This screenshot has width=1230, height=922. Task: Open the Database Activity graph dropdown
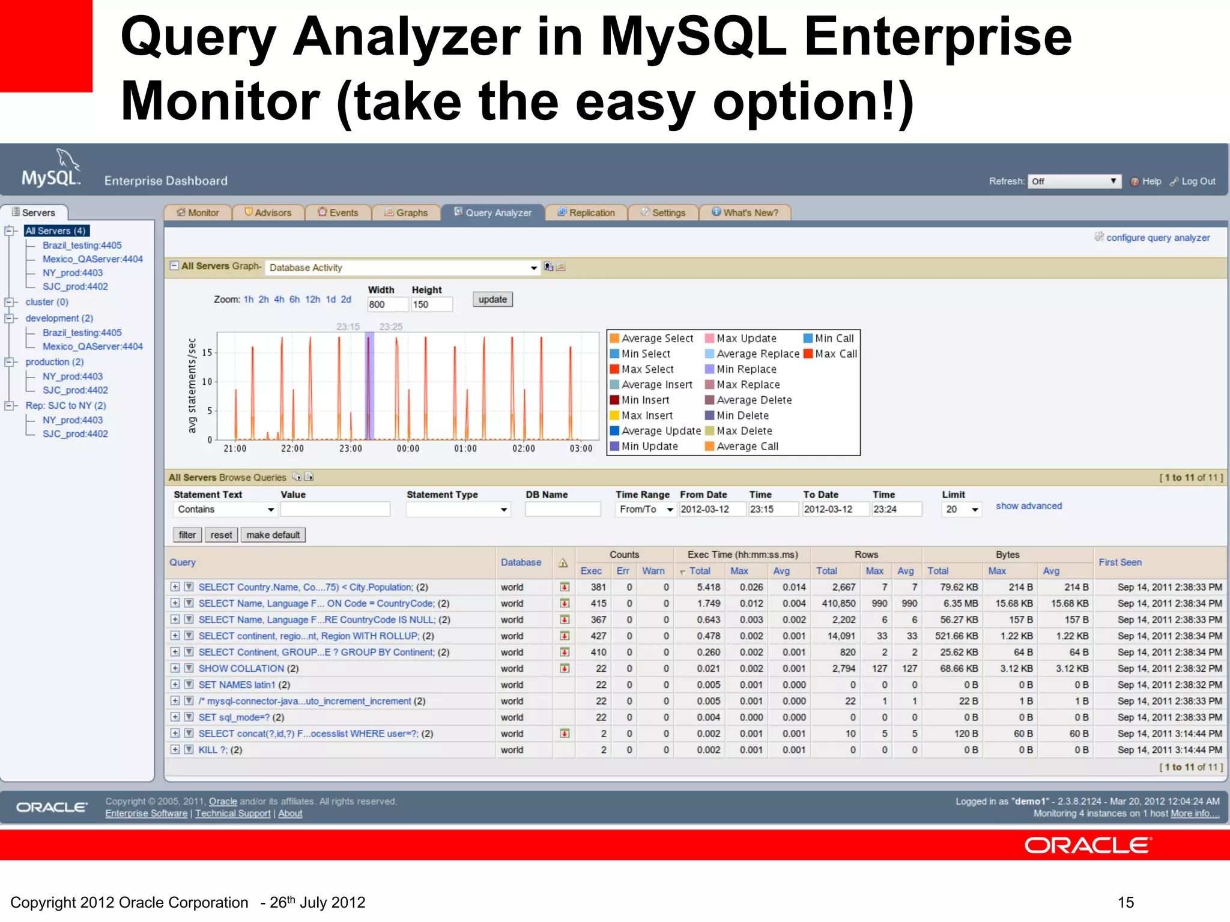coord(403,268)
